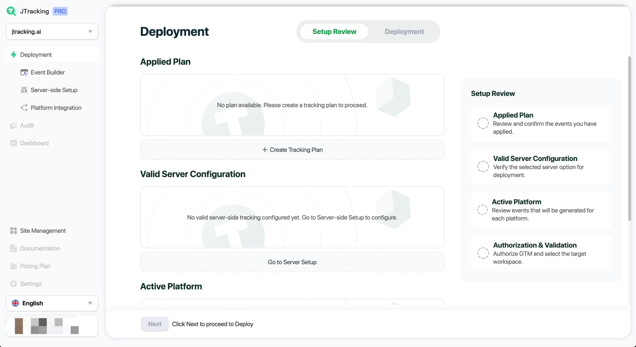Click the Server-side Setup cube icon

(24, 90)
